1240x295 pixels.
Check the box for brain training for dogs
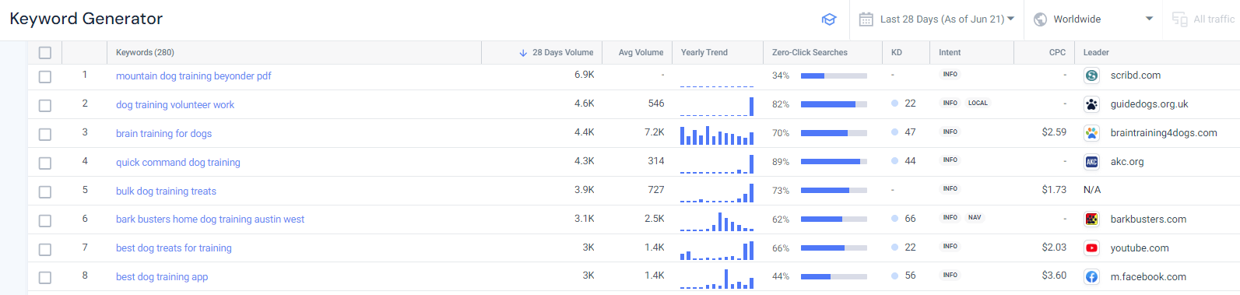(45, 135)
